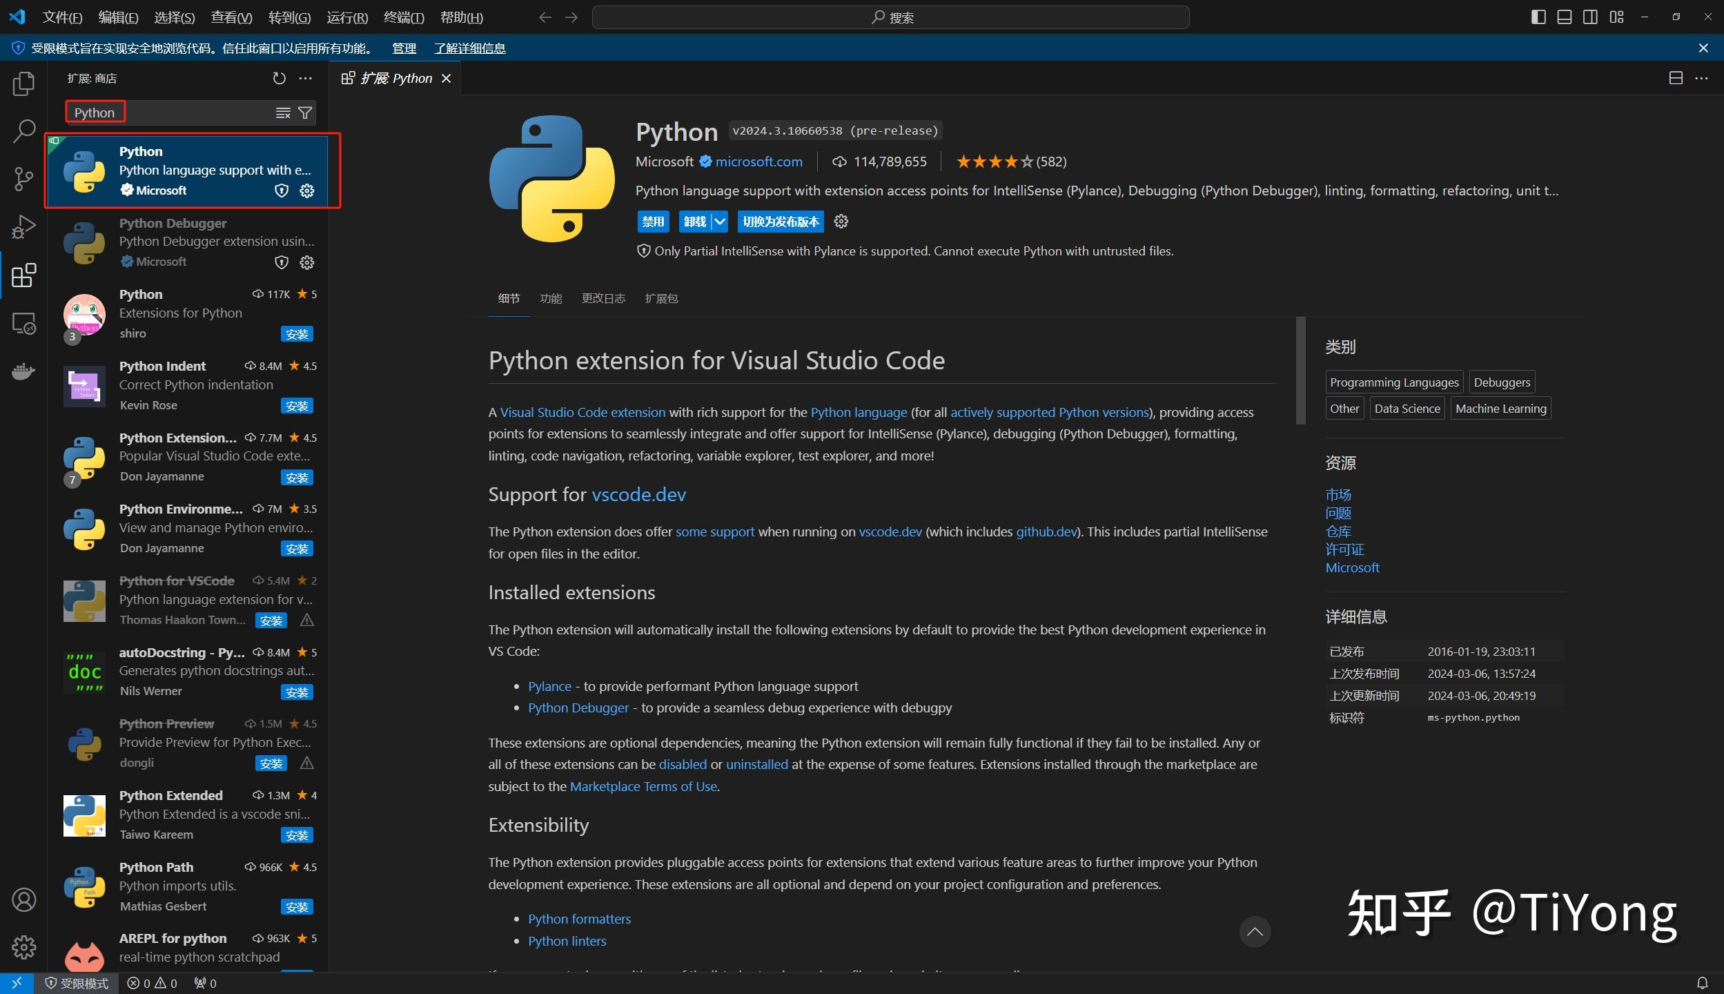Viewport: 1724px width, 994px height.
Task: Open the extensions panel more actions menu
Action: coord(306,78)
